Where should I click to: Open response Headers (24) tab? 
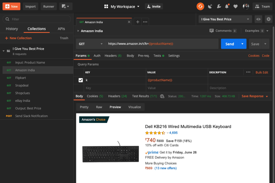pyautogui.click(x=117, y=96)
